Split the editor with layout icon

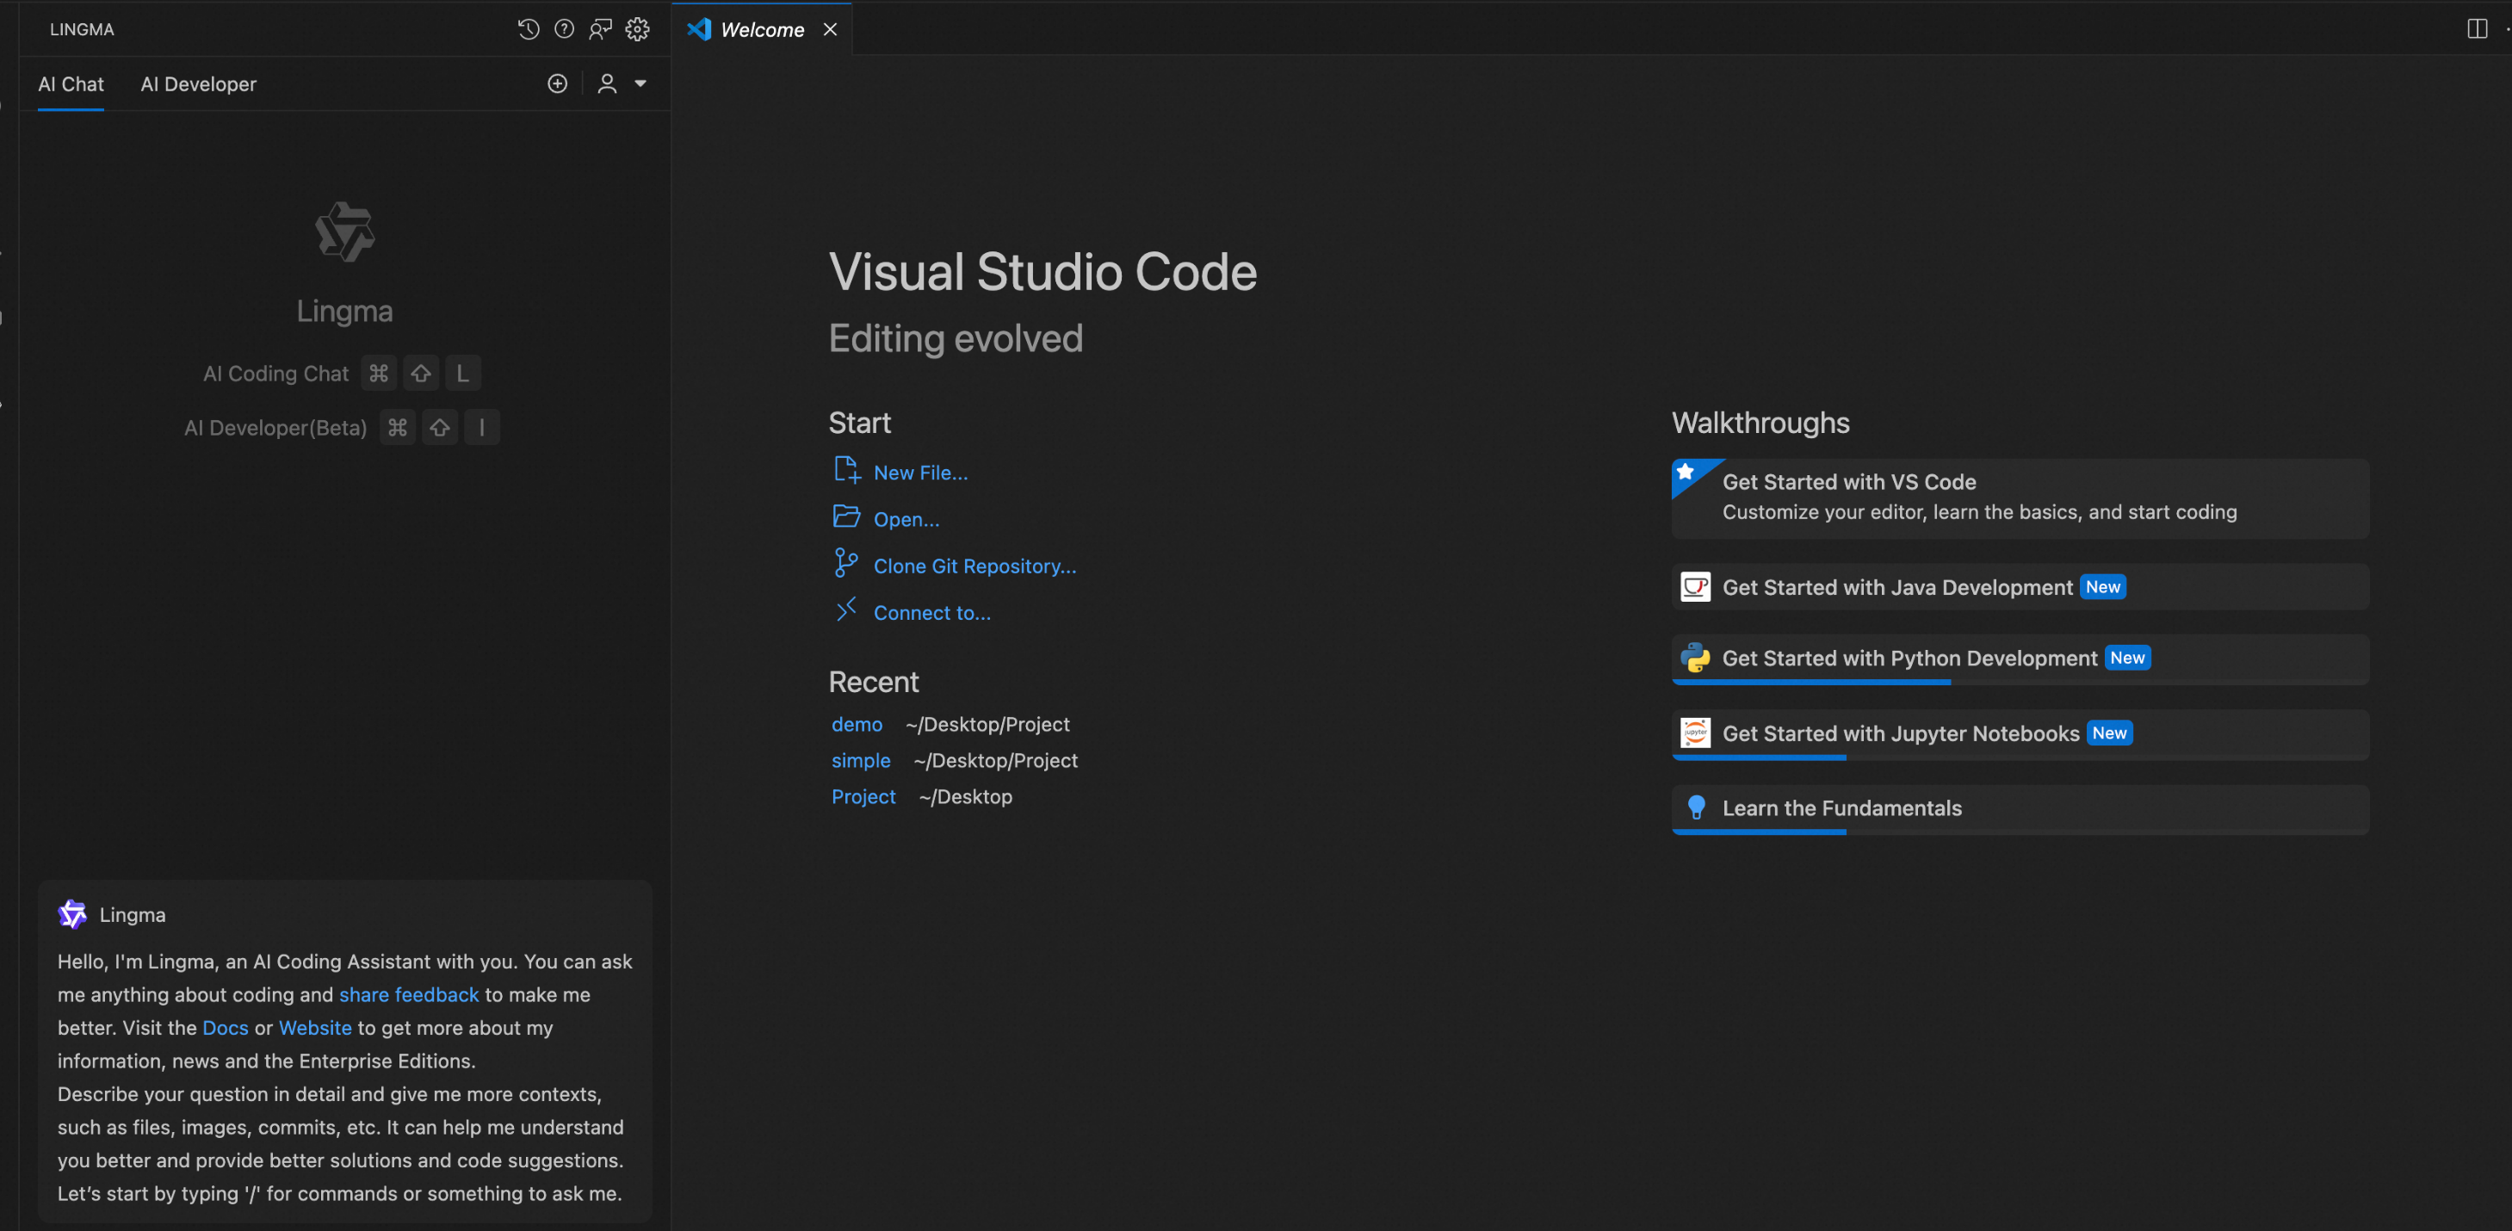pyautogui.click(x=2476, y=29)
